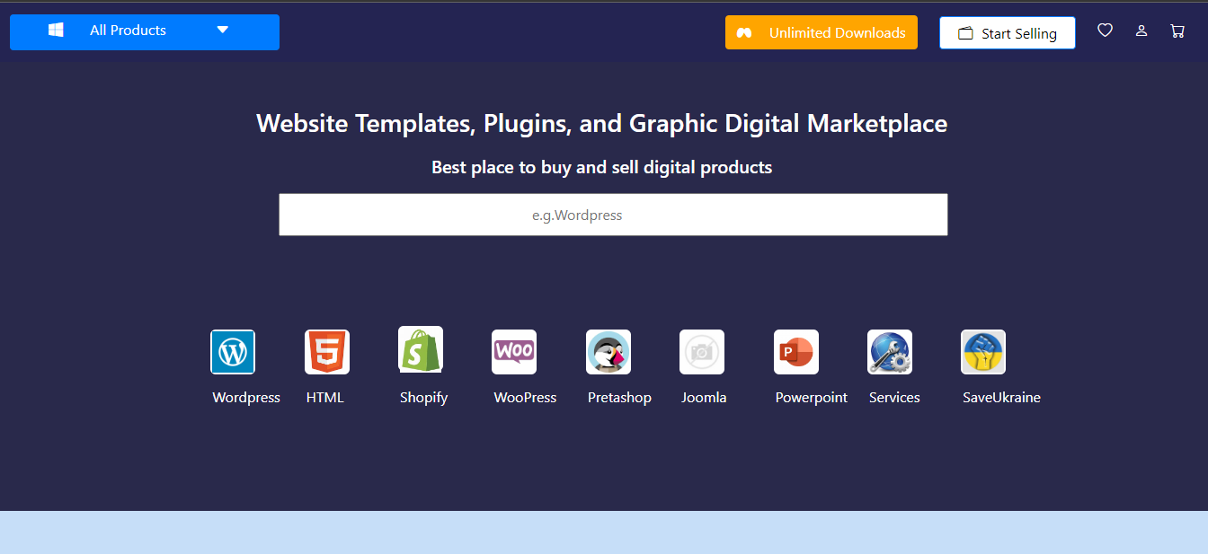View the shopping cart icon
This screenshot has height=554, width=1208.
[x=1177, y=31]
